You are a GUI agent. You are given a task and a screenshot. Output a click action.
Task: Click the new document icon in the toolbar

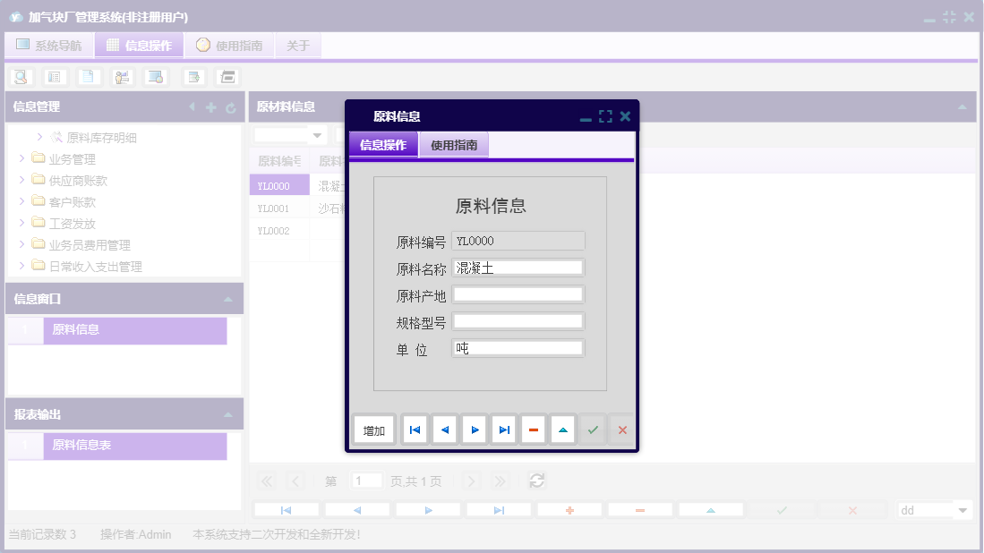(x=88, y=76)
